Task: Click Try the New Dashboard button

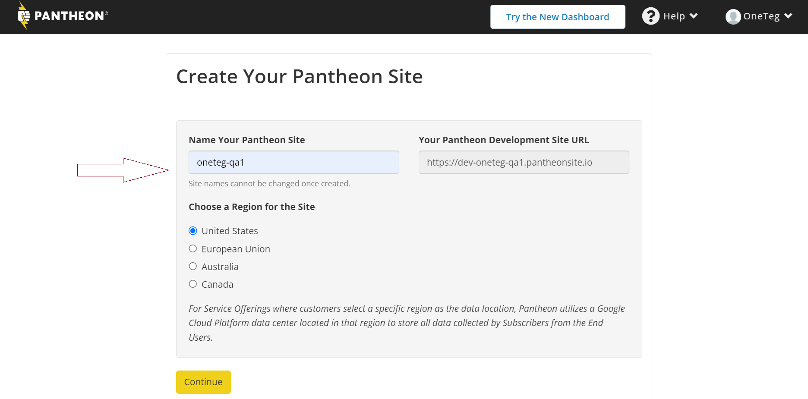Action: (557, 17)
